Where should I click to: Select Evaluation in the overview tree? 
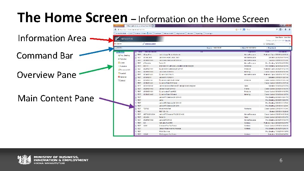123,66
